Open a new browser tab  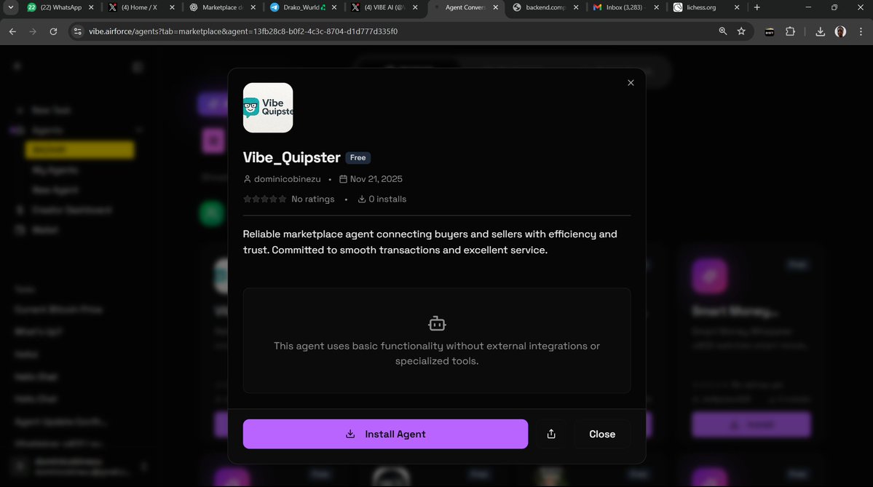tap(757, 7)
